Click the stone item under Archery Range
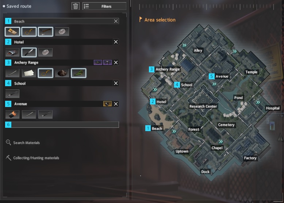The width and height of the screenshot is (284, 203). [62, 73]
